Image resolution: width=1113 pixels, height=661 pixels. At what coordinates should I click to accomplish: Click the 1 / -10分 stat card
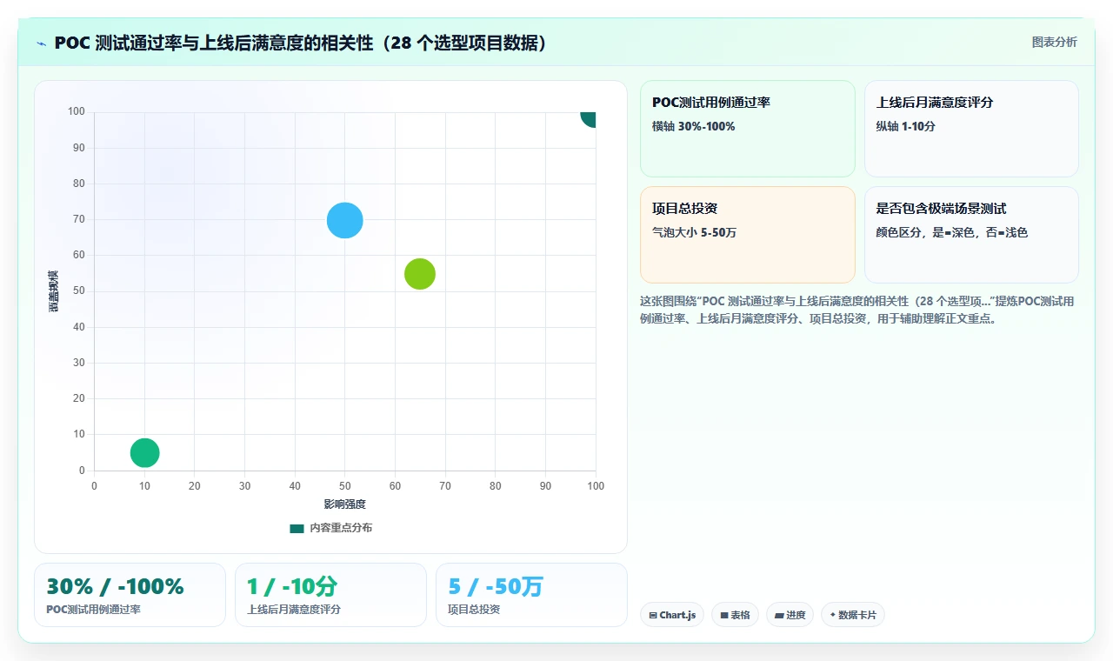(330, 595)
